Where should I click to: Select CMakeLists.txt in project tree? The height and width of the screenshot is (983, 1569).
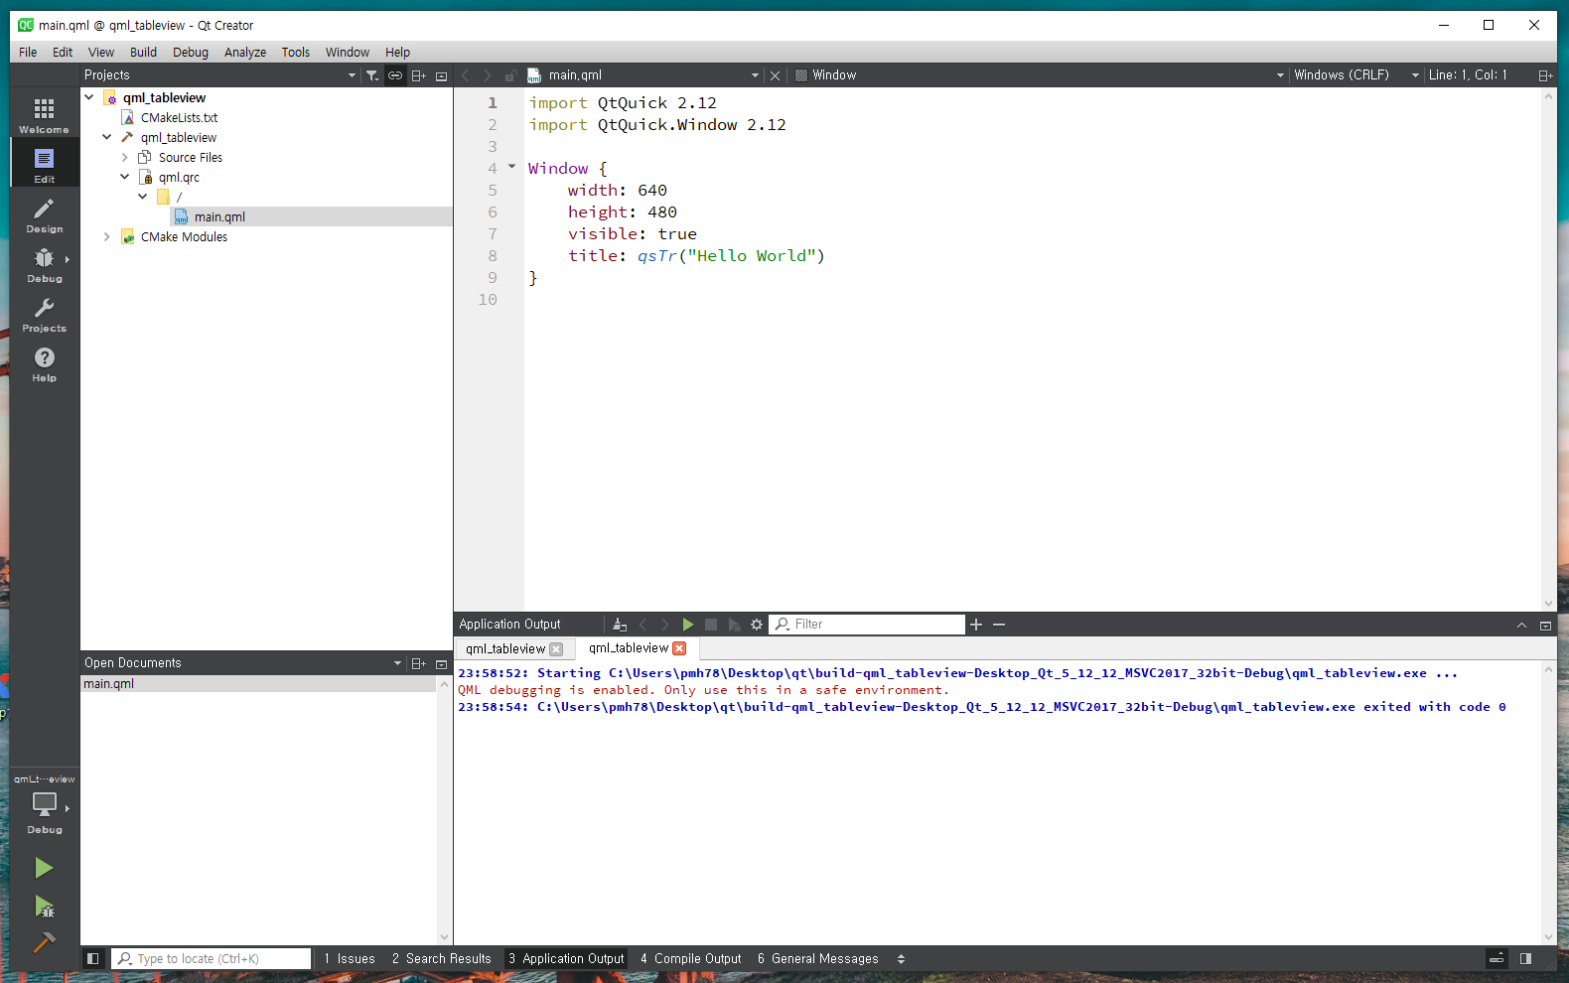point(179,117)
